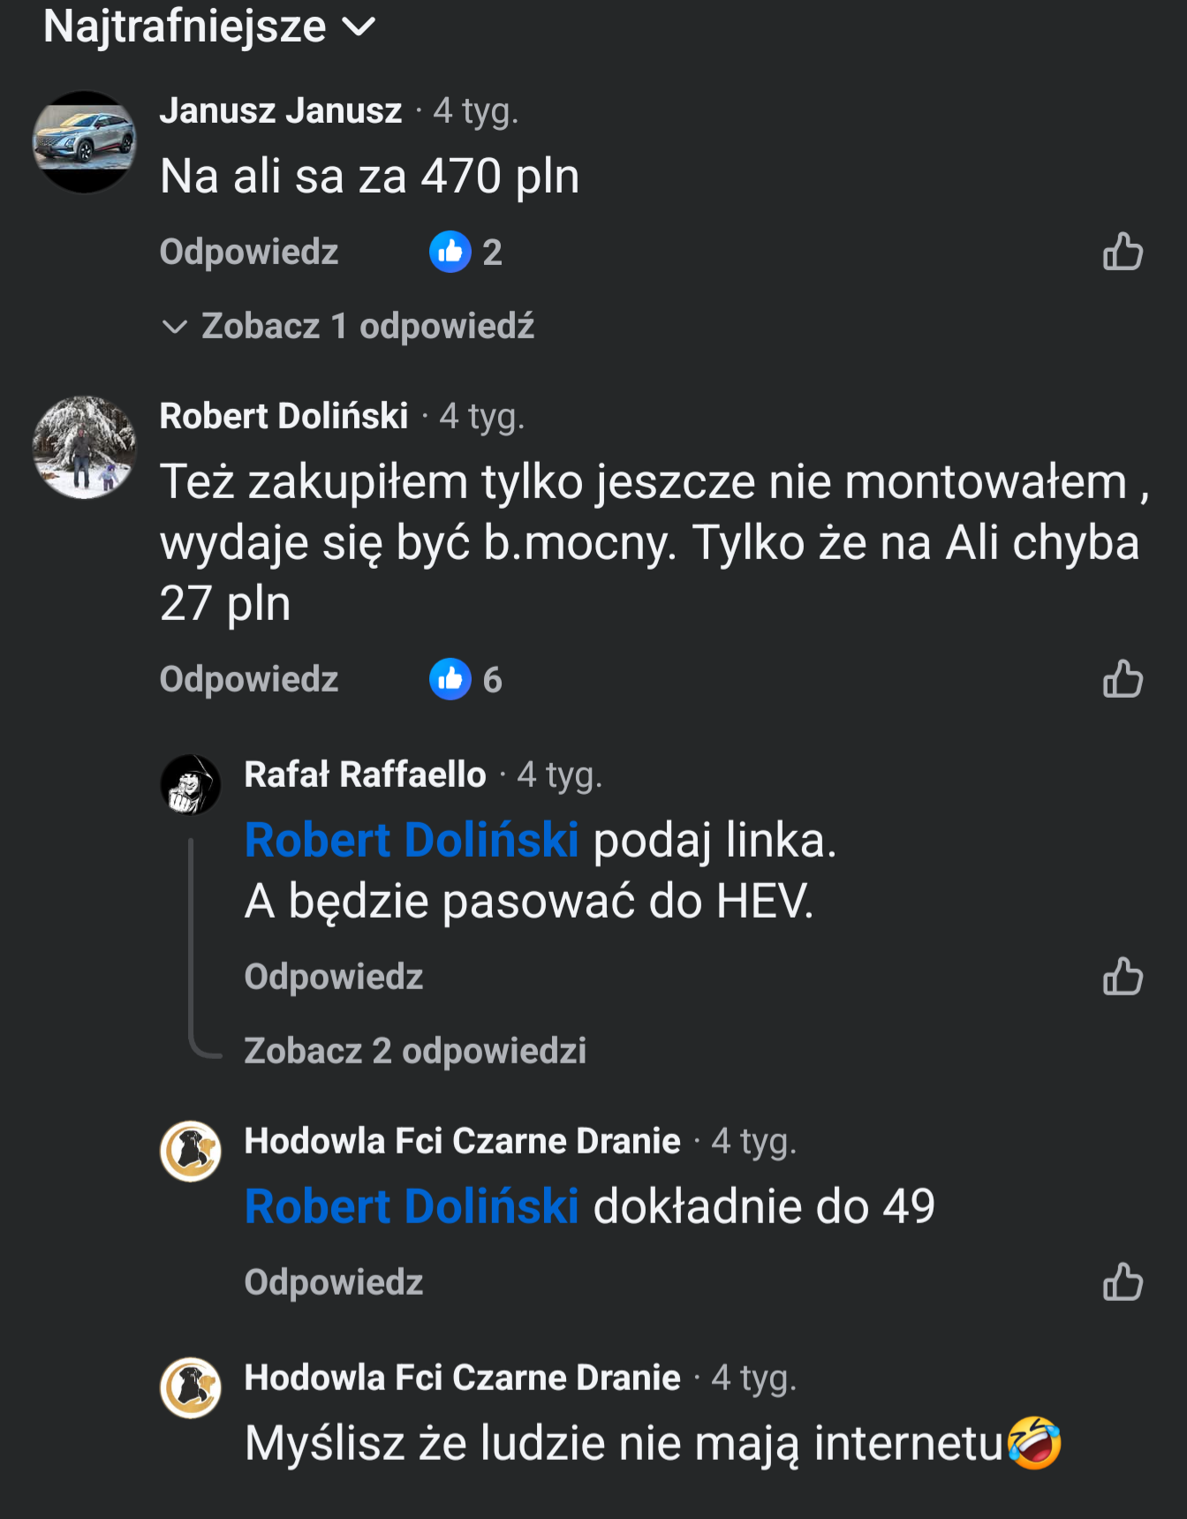Open Janusz Janusz's car profile picture
This screenshot has width=1187, height=1519.
pos(85,142)
